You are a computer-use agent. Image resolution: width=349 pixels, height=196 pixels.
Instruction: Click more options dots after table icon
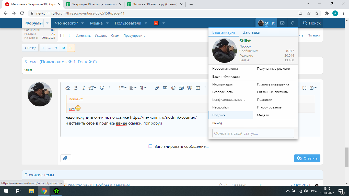click(x=205, y=88)
